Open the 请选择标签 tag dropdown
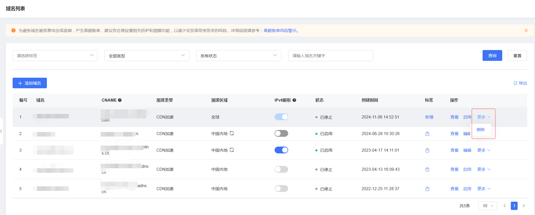This screenshot has width=535, height=215. pos(55,56)
